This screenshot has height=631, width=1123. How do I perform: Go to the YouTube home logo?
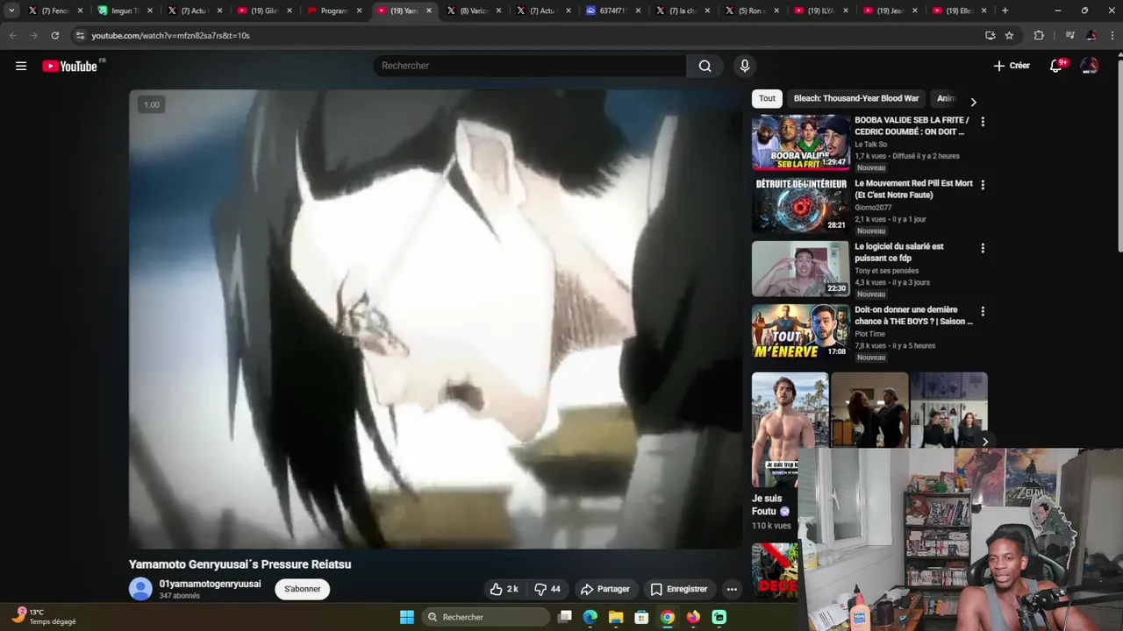coord(72,66)
